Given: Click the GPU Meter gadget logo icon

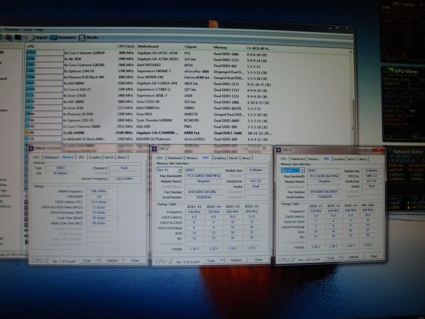Looking at the screenshot, I should pyautogui.click(x=388, y=71).
